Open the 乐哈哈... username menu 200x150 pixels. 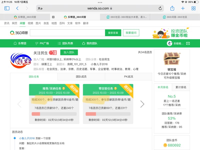178,43
